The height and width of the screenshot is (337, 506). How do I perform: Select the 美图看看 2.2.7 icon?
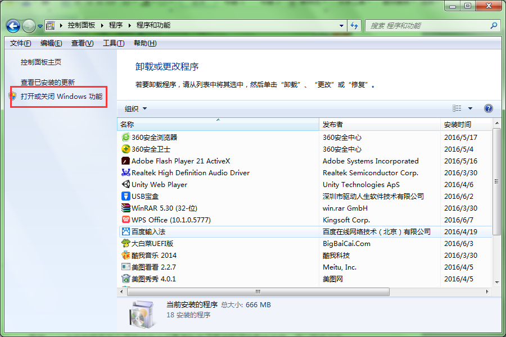pyautogui.click(x=125, y=267)
